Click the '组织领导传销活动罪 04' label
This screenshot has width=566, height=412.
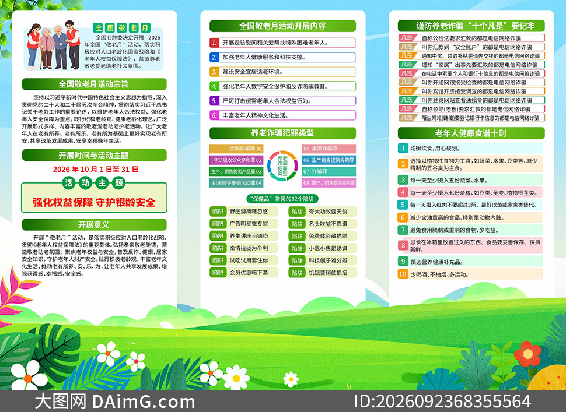(x=236, y=183)
